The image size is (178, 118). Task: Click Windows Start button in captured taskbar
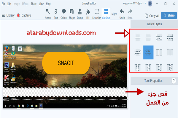[x=5, y=106]
